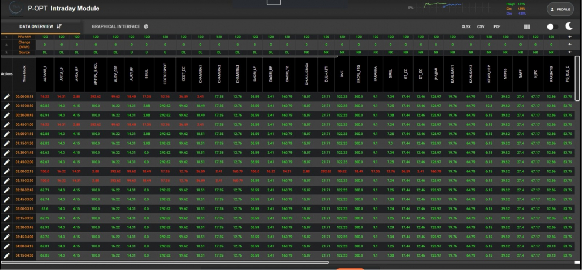Click arrow at end of Change (MWh) row

[570, 44]
